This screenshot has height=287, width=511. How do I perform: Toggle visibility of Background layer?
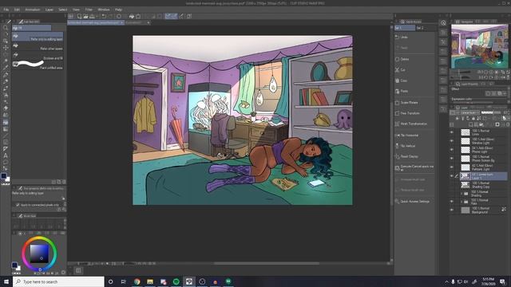pos(452,210)
